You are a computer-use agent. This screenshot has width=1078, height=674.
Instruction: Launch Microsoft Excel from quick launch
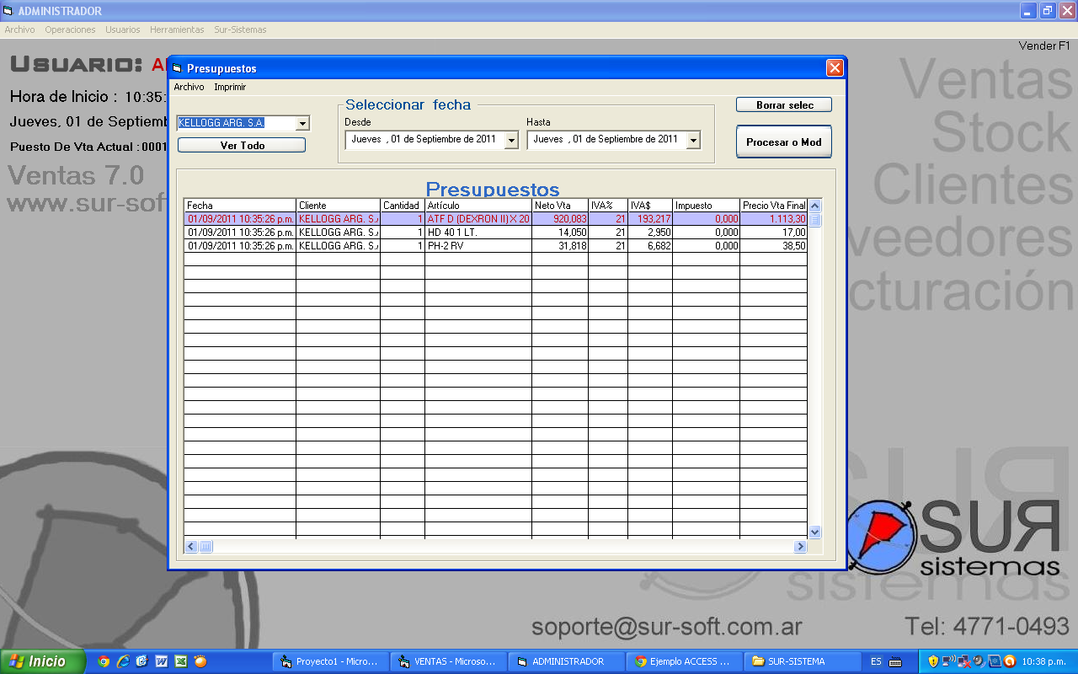tap(180, 661)
